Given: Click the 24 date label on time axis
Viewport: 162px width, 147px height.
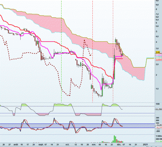Looking at the screenshot, I should pos(34,145).
